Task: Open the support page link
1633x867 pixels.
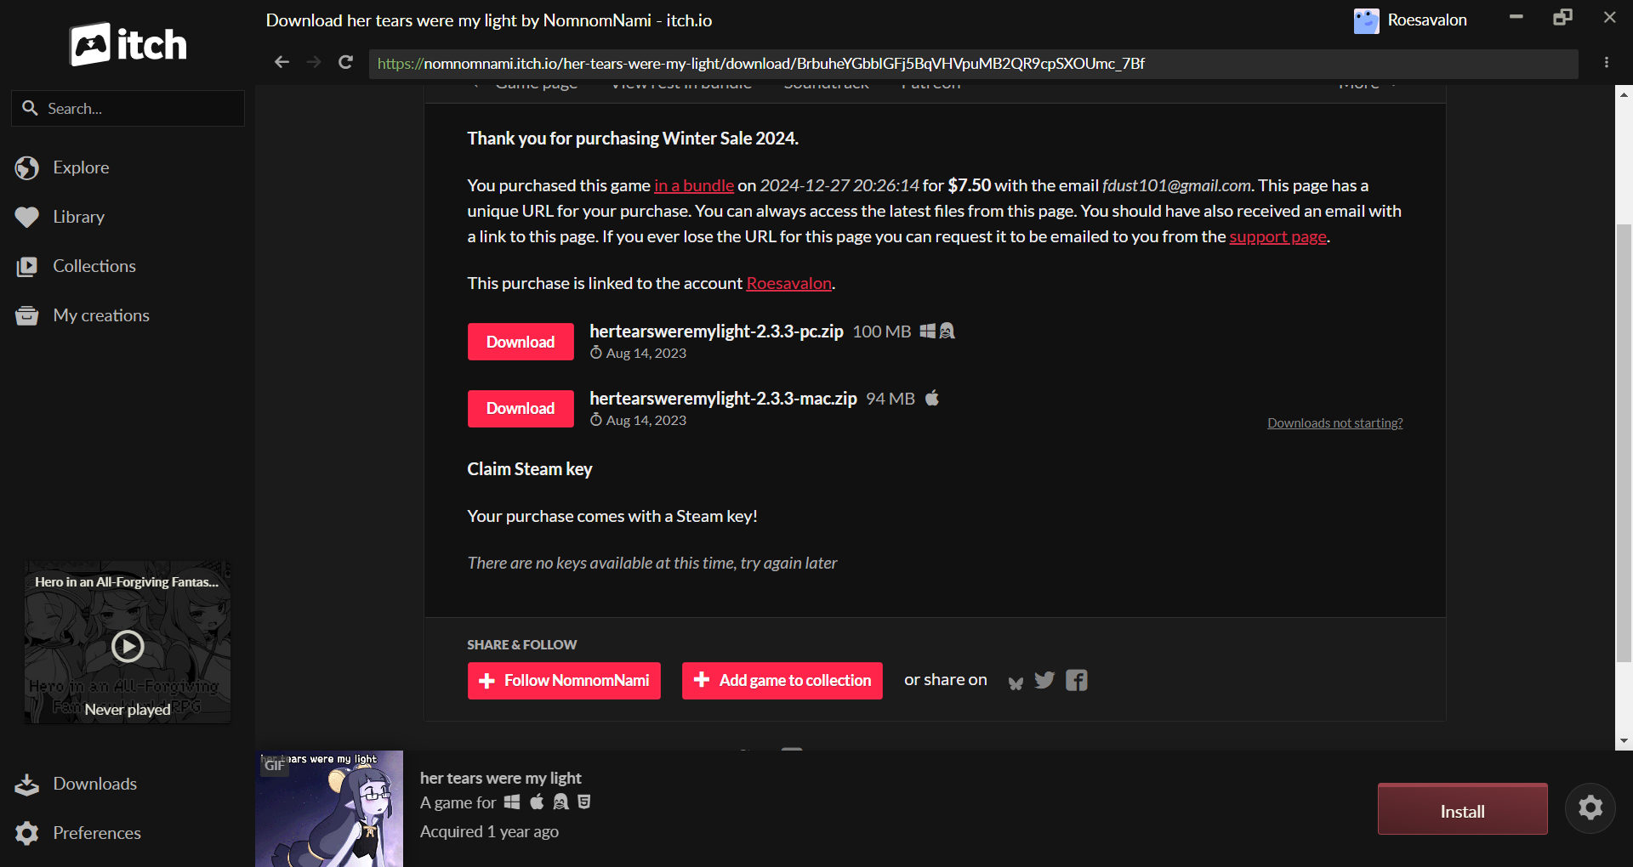Action: (1277, 236)
